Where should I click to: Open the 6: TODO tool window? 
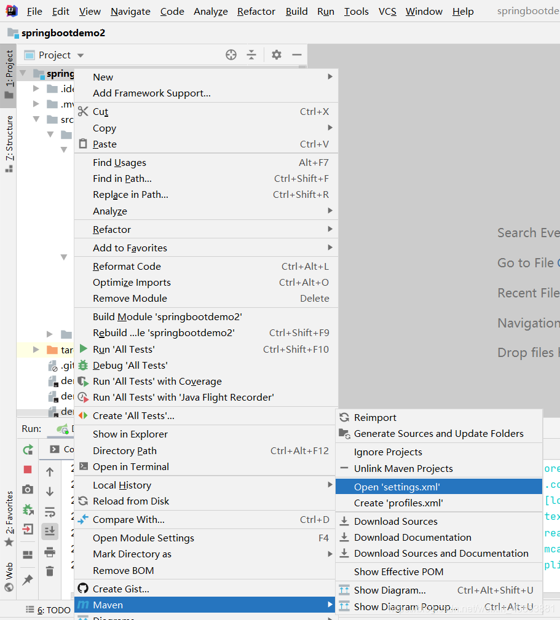[x=48, y=610]
